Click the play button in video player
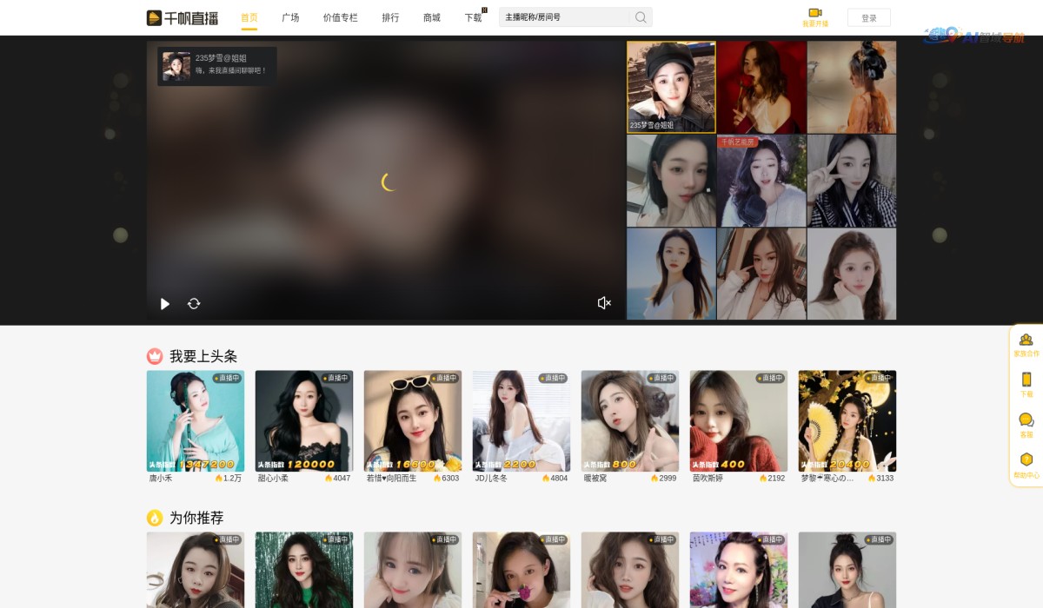1043x608 pixels. tap(165, 303)
